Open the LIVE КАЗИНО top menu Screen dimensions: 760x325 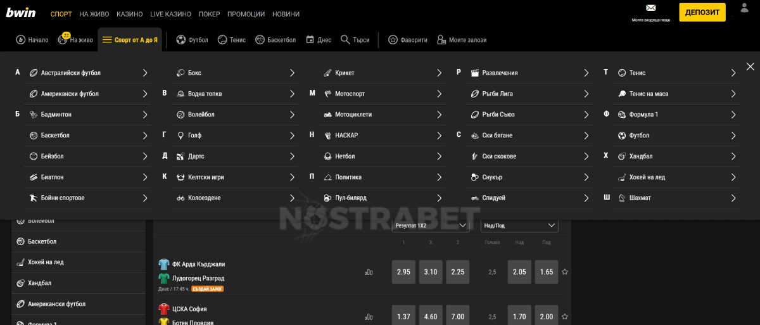(x=170, y=14)
